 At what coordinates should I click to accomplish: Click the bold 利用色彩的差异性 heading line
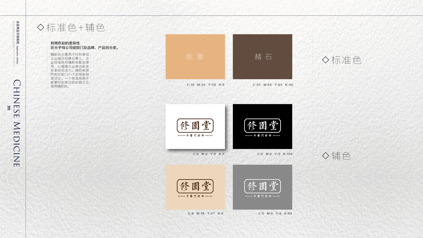coord(65,43)
